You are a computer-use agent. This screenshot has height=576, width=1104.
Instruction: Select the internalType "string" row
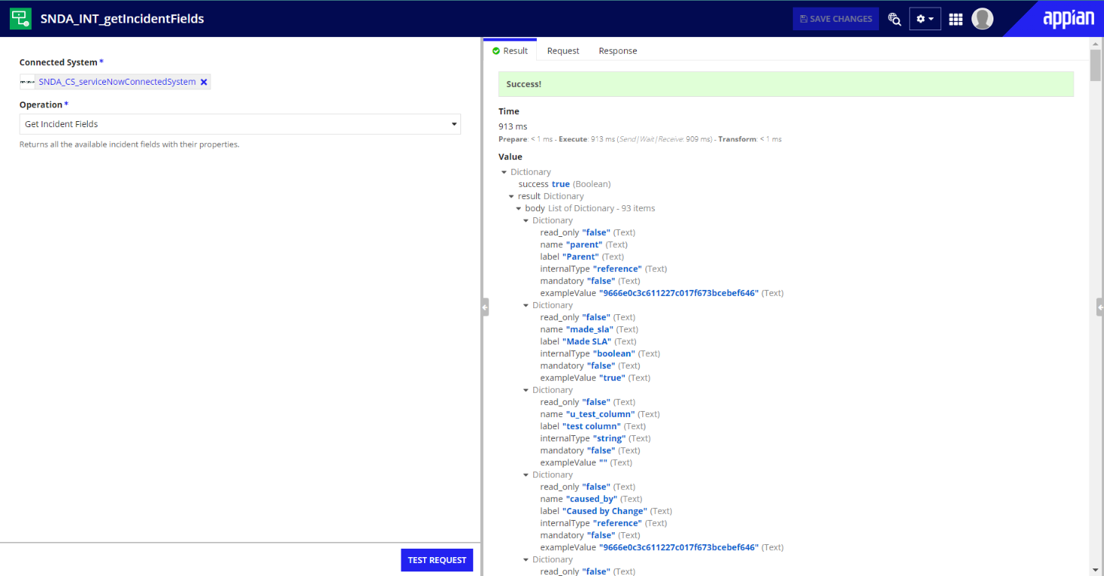coord(595,438)
